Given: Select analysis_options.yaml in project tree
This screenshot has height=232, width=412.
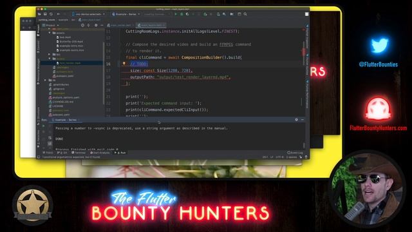Looking at the screenshot, I should pos(64,97).
